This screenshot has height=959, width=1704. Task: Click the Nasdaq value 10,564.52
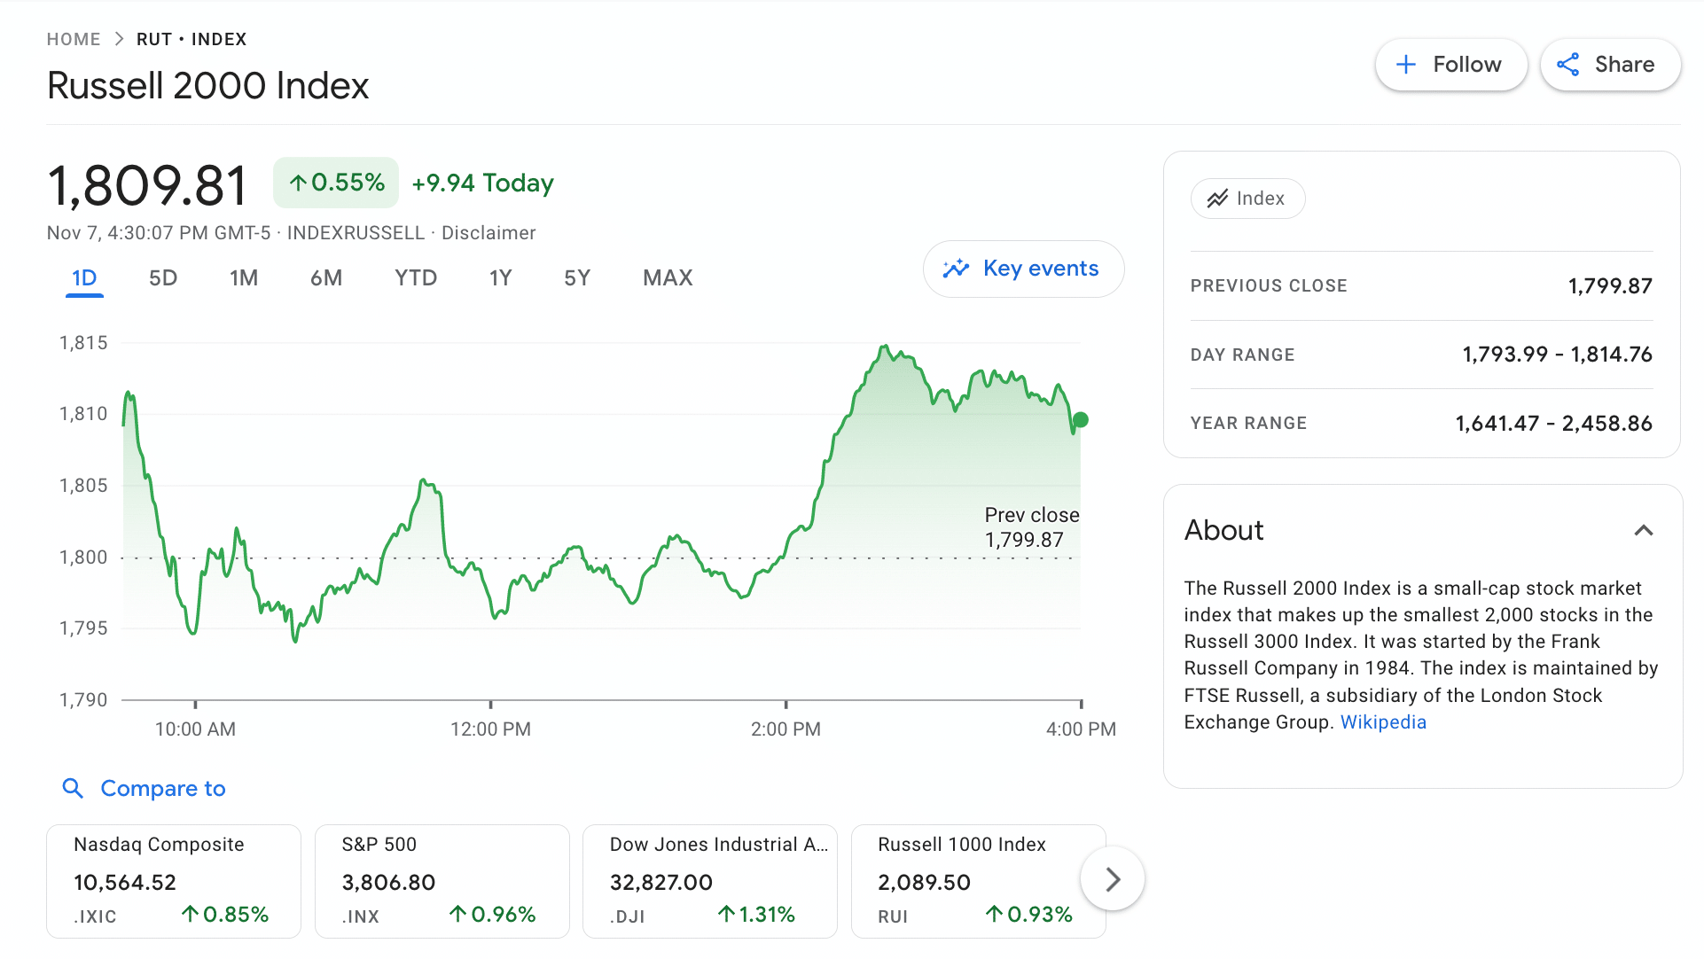pos(125,883)
